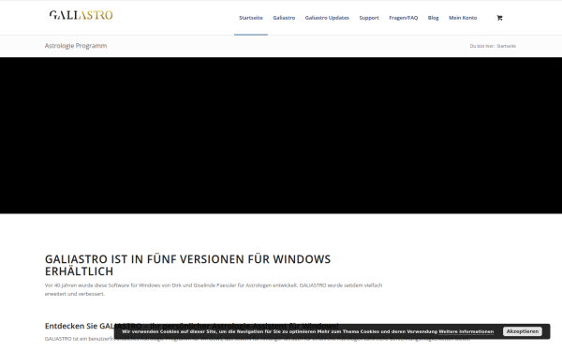Screen dimensions: 562x351
Task: Open Fragen/FAQ menu item
Action: coord(403,18)
